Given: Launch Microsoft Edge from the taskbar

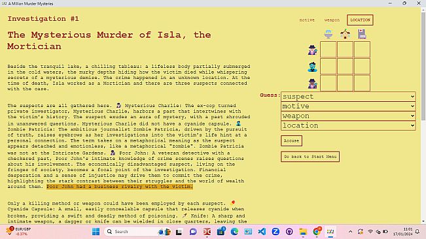Looking at the screenshot, I should click(x=234, y=232).
